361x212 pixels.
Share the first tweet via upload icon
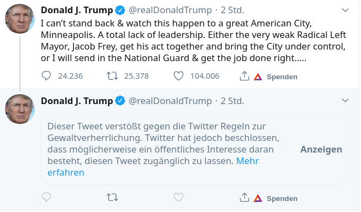point(245,76)
